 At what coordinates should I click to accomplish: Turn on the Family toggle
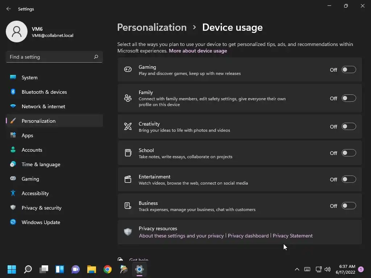[x=349, y=98]
